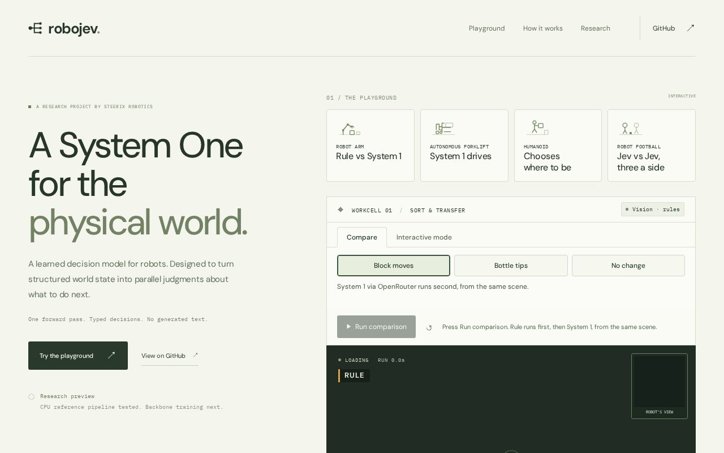The width and height of the screenshot is (724, 453).
Task: Open the Jev vs Jev, three a side card
Action: (652, 146)
